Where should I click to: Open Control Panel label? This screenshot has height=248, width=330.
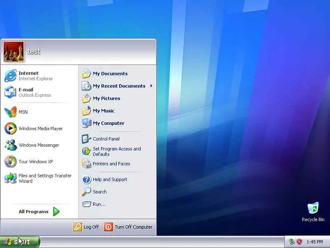106,139
